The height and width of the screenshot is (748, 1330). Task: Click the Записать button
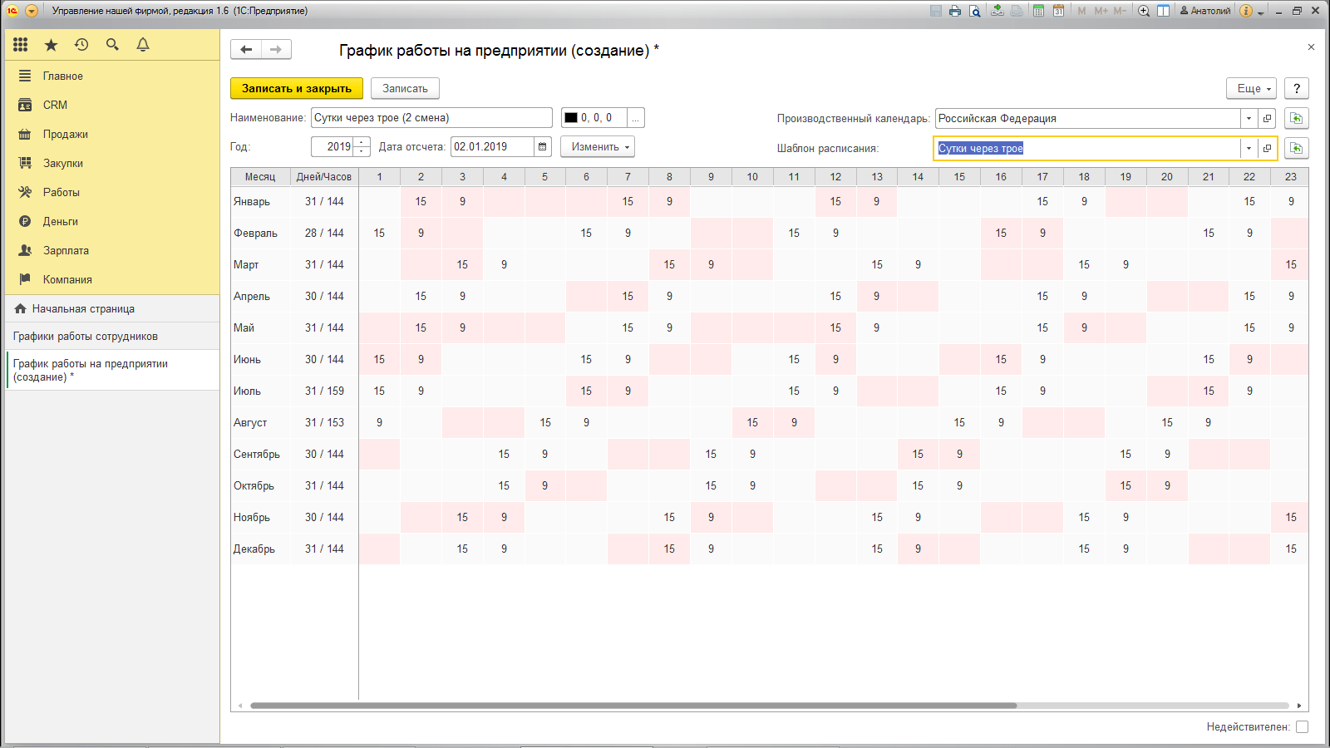tap(405, 88)
